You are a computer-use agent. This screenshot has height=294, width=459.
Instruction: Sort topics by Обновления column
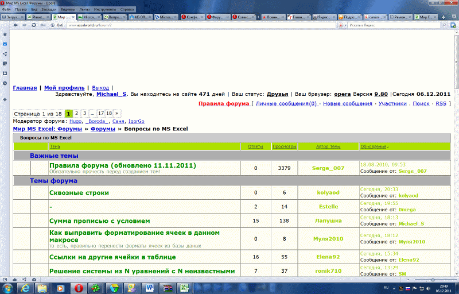(374, 146)
